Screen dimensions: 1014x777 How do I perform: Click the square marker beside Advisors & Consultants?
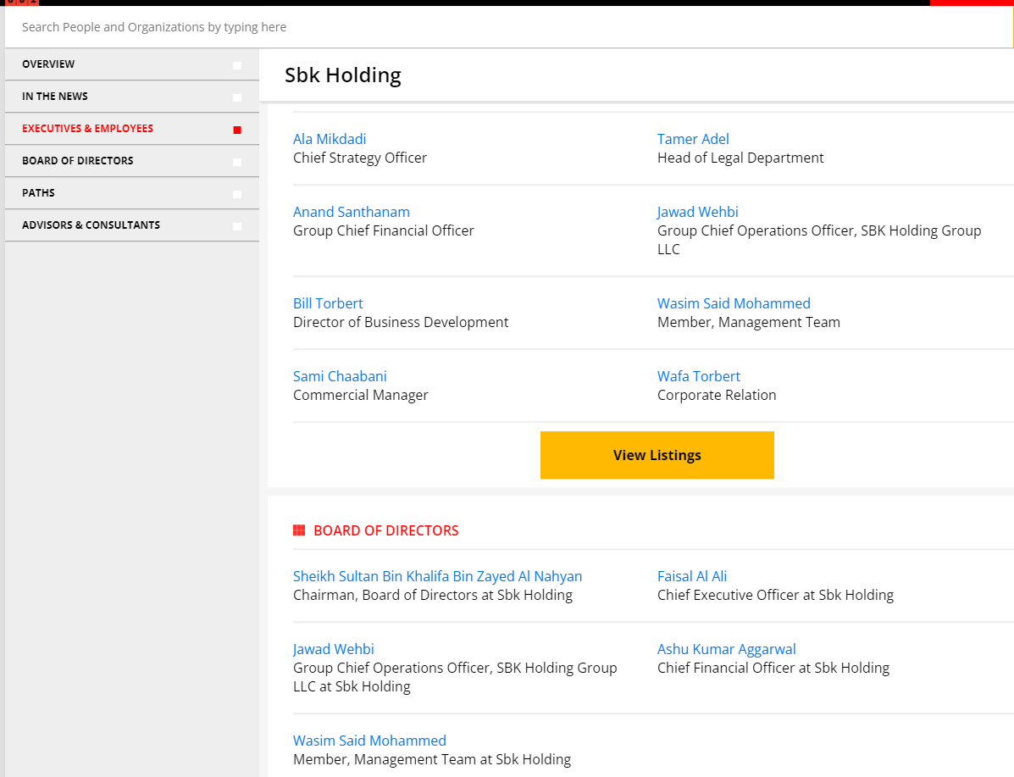tap(237, 226)
